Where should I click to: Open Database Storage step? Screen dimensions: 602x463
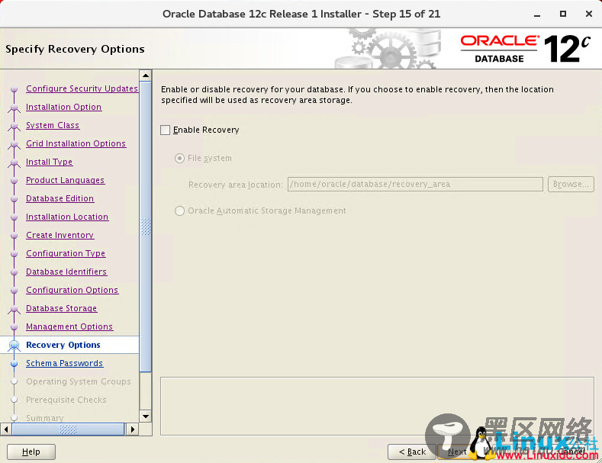(62, 308)
